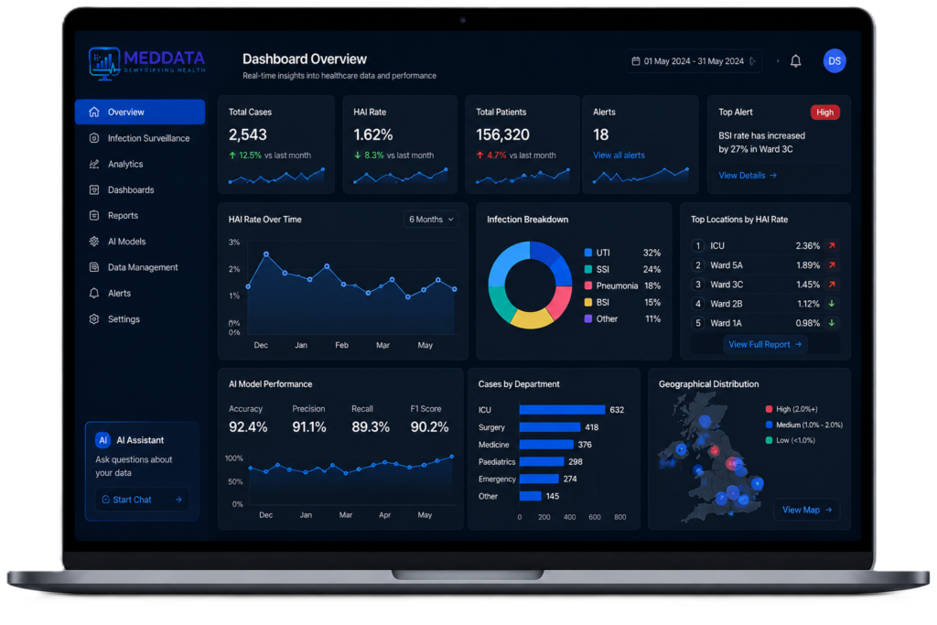This screenshot has width=937, height=625.
Task: Open notifications bell icon
Action: coord(795,61)
